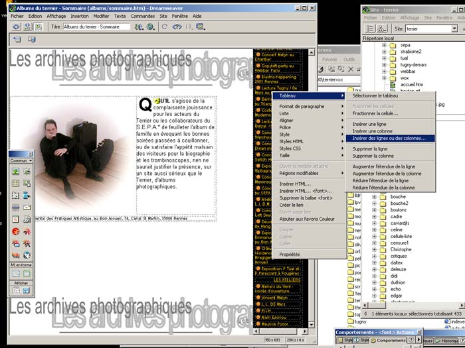Click the Vincent Matyn link
465x348 pixels.
click(x=274, y=298)
